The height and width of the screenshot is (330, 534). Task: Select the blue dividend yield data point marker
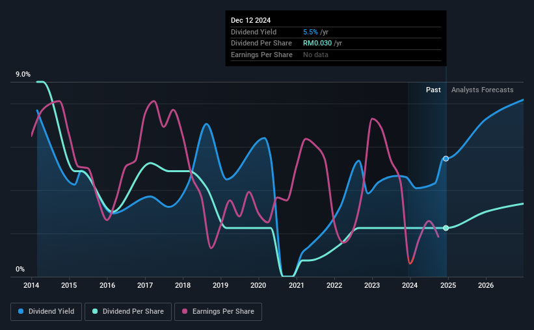446,159
